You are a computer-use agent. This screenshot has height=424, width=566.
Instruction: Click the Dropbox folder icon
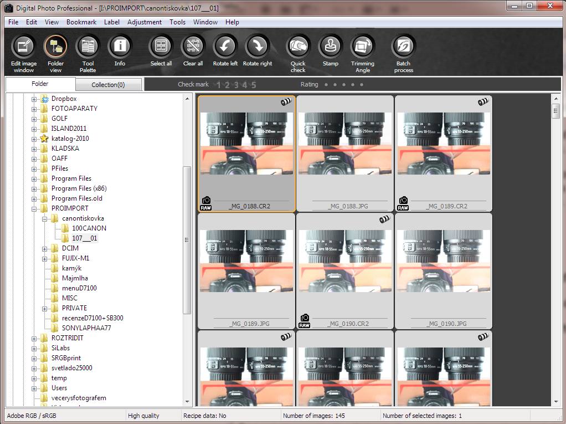(44, 99)
